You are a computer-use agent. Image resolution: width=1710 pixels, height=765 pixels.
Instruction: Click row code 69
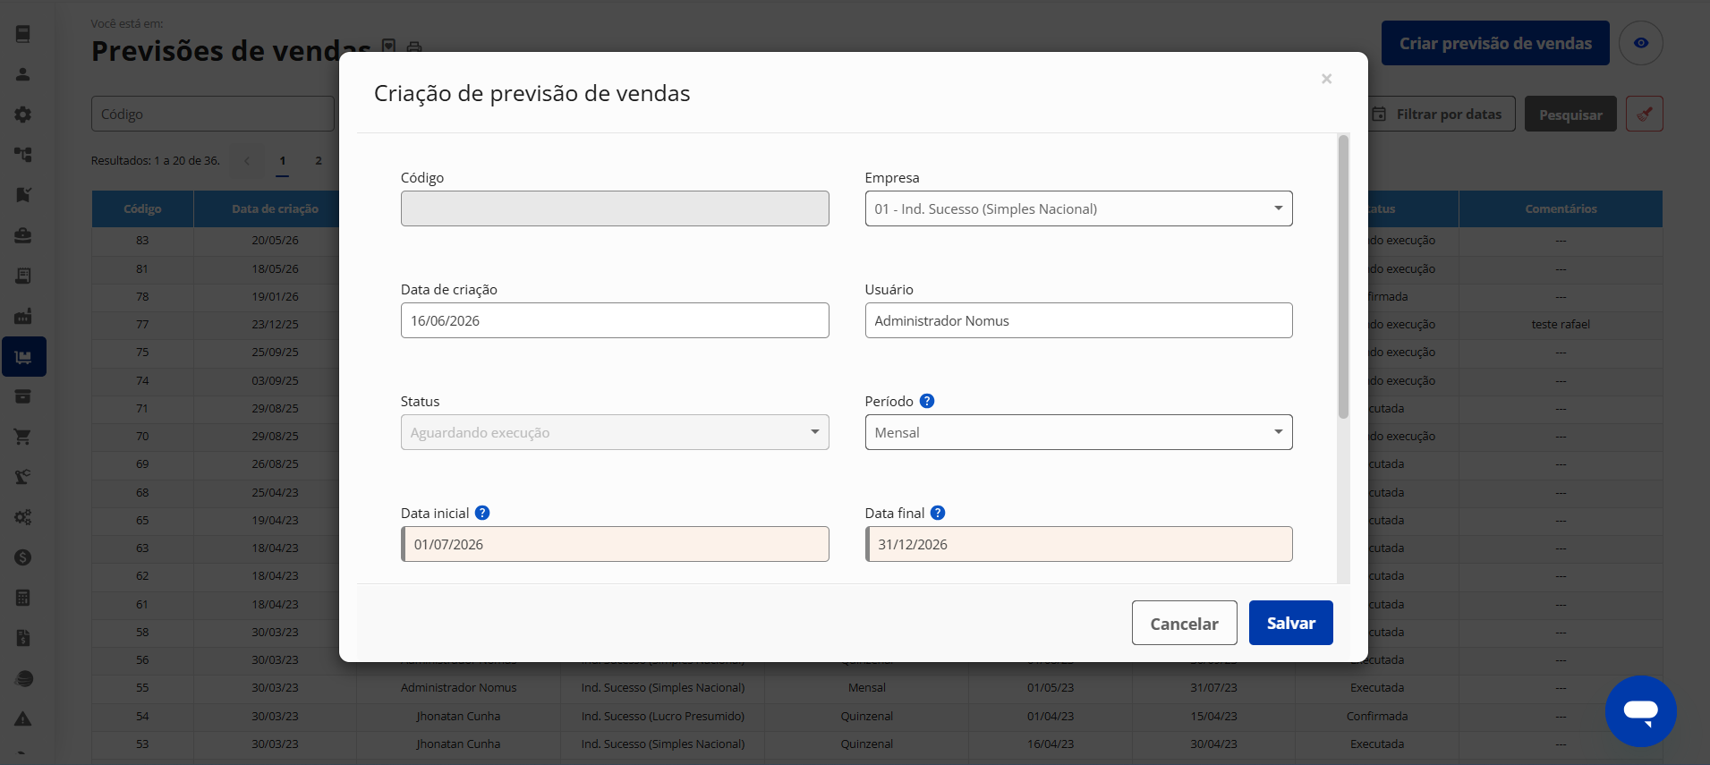point(142,463)
